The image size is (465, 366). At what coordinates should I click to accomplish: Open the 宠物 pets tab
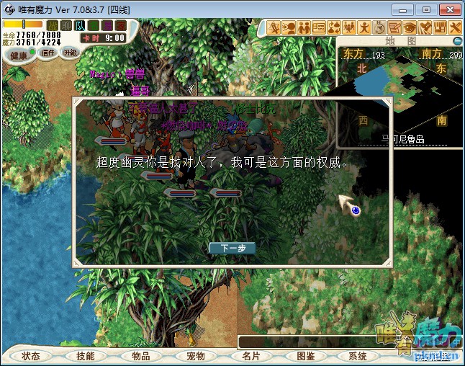click(196, 356)
